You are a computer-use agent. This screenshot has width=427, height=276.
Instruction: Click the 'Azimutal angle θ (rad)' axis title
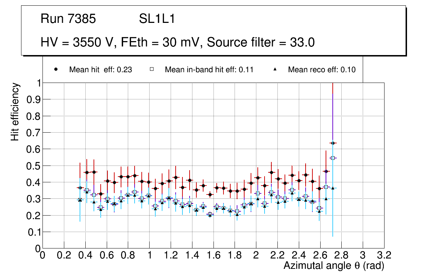[x=333, y=266]
